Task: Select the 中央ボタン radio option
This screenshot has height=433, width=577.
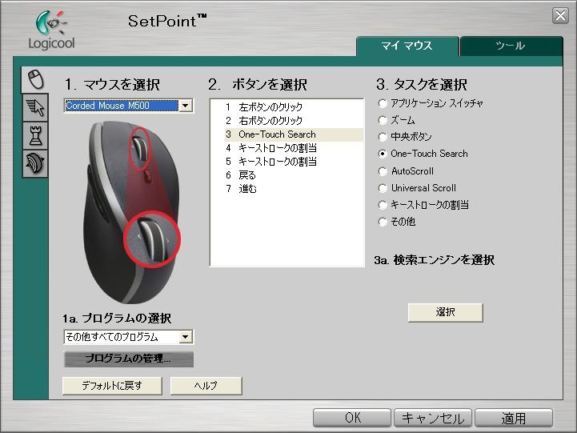Action: [383, 137]
